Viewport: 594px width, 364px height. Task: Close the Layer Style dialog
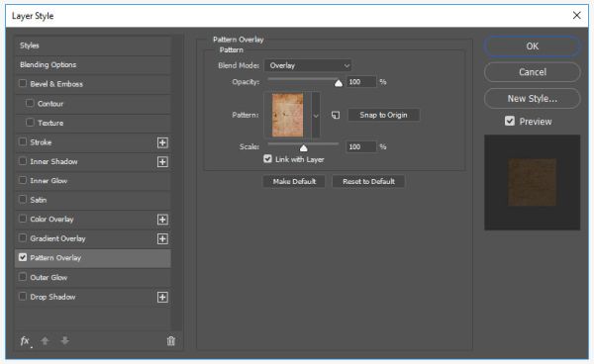576,16
